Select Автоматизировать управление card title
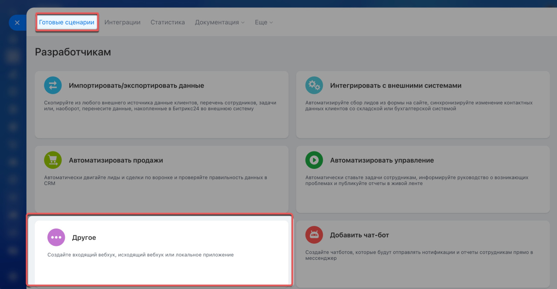The width and height of the screenshot is (557, 289). (382, 161)
